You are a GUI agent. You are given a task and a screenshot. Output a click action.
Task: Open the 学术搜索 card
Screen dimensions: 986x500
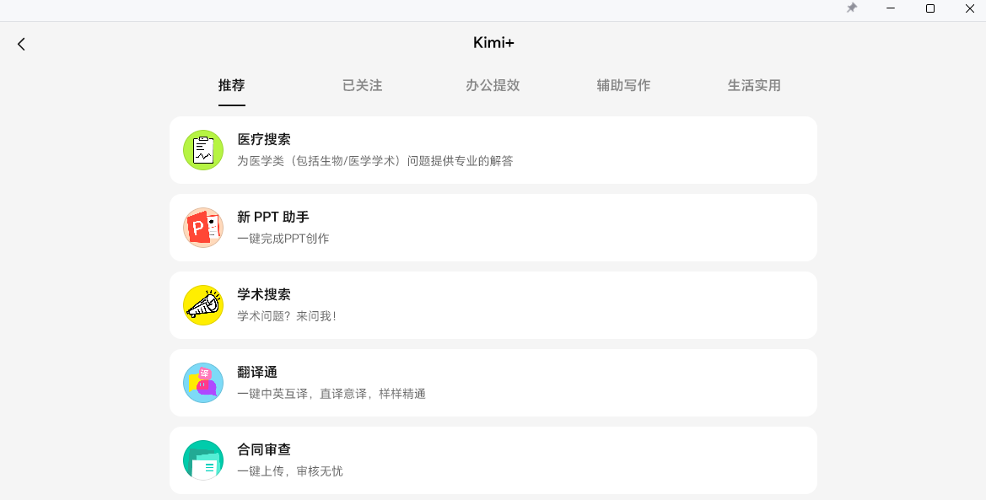click(493, 305)
